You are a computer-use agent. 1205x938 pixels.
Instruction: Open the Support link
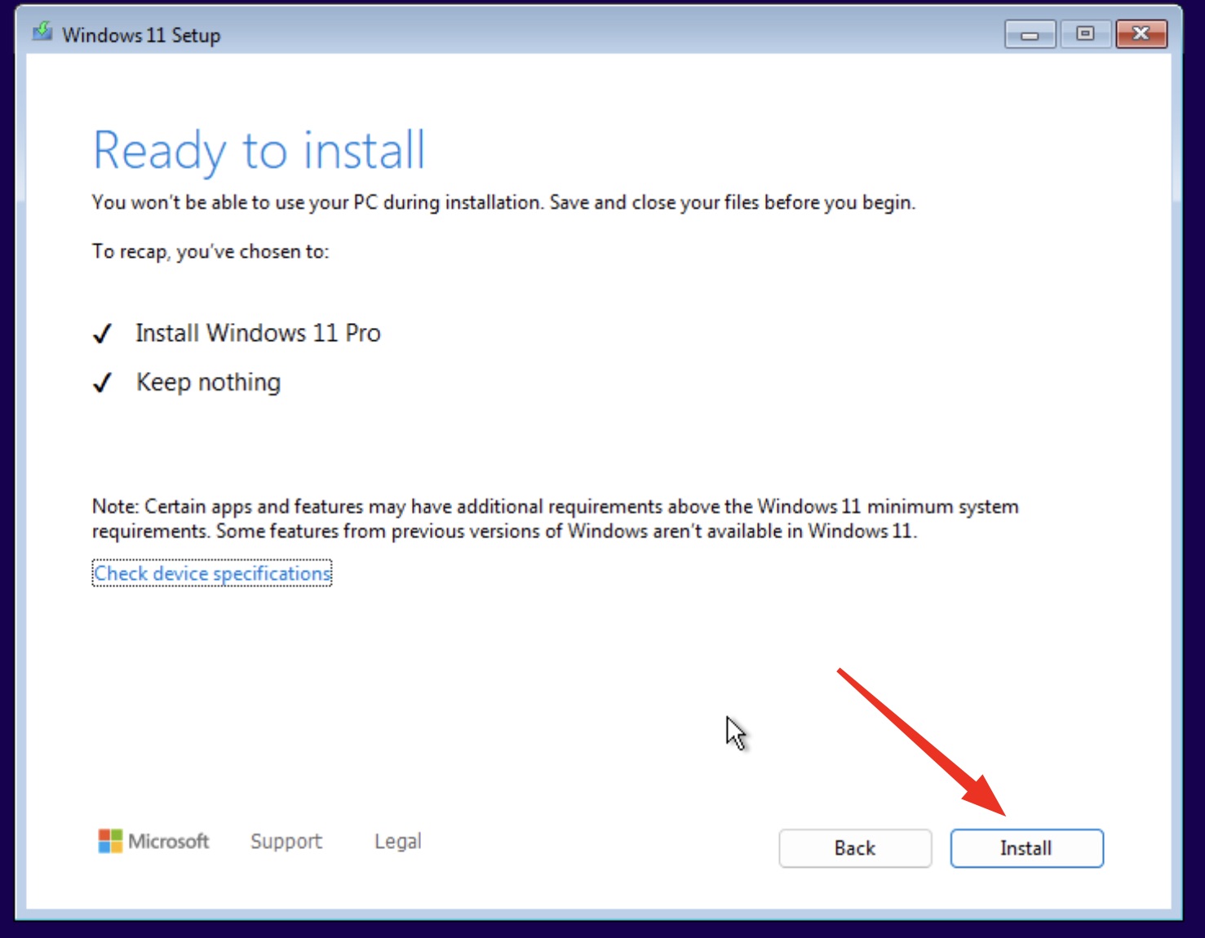(x=286, y=841)
